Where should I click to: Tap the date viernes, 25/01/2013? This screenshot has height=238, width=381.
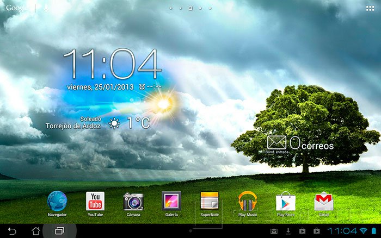[x=100, y=87]
